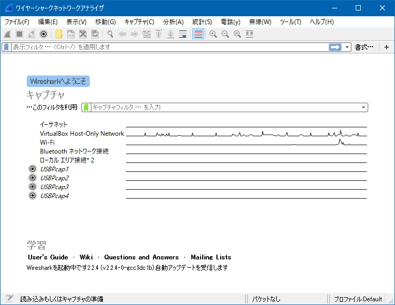Click expert info icon in status bar

pos(9,299)
